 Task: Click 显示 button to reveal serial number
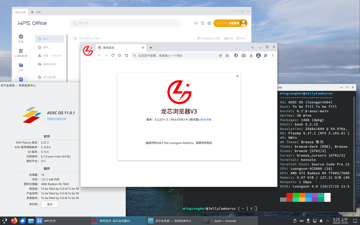(x=50, y=204)
